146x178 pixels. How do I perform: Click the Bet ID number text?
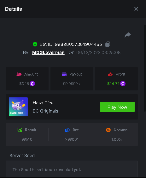[x=79, y=44]
